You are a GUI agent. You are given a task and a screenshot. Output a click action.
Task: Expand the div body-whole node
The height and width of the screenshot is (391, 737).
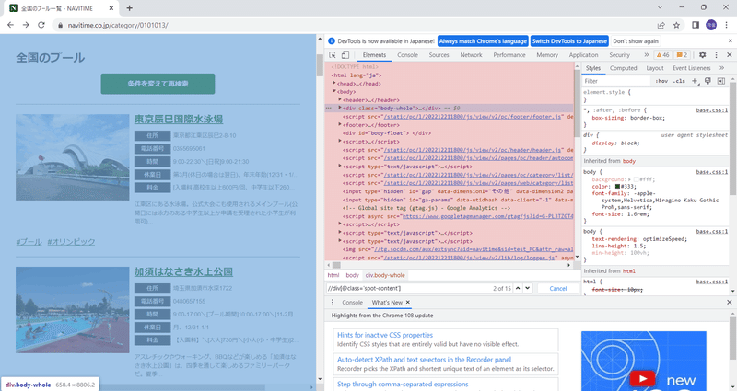point(340,108)
